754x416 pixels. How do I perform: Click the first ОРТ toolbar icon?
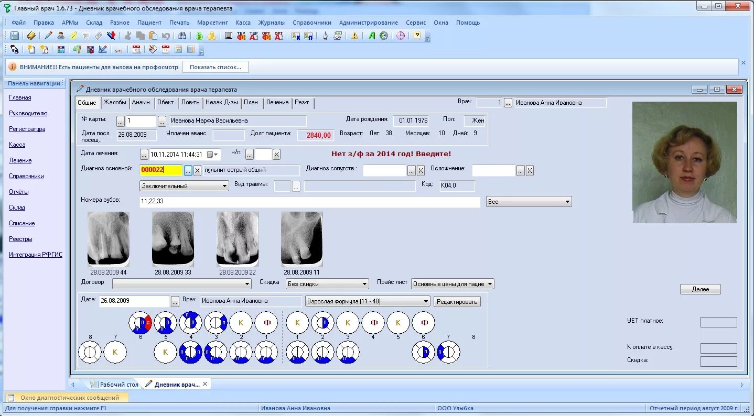pos(266,36)
